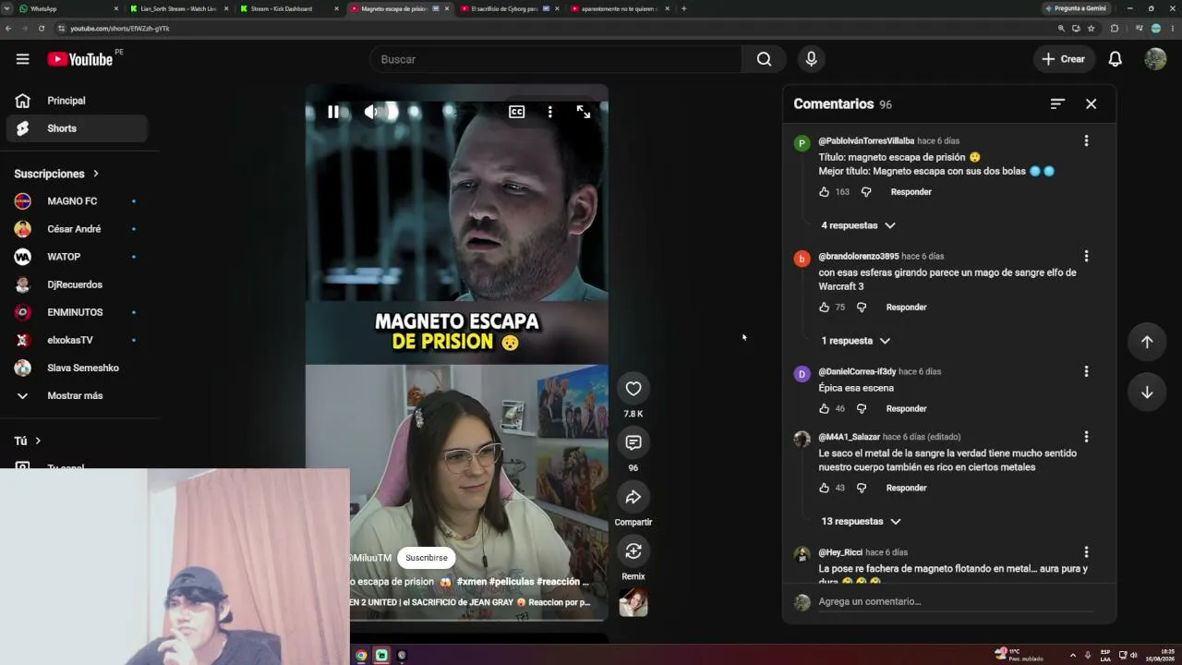1182x665 pixels.
Task: Open MAGNO FC channel subscription
Action: point(77,201)
